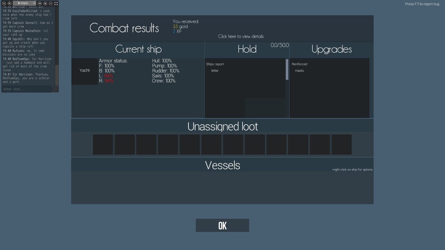445x250 pixels.
Task: Click the 'F: 100%' armor value
Action: [107, 66]
